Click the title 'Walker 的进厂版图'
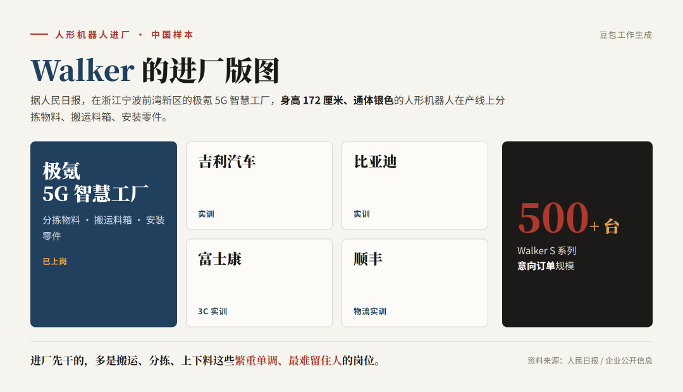 [x=155, y=70]
